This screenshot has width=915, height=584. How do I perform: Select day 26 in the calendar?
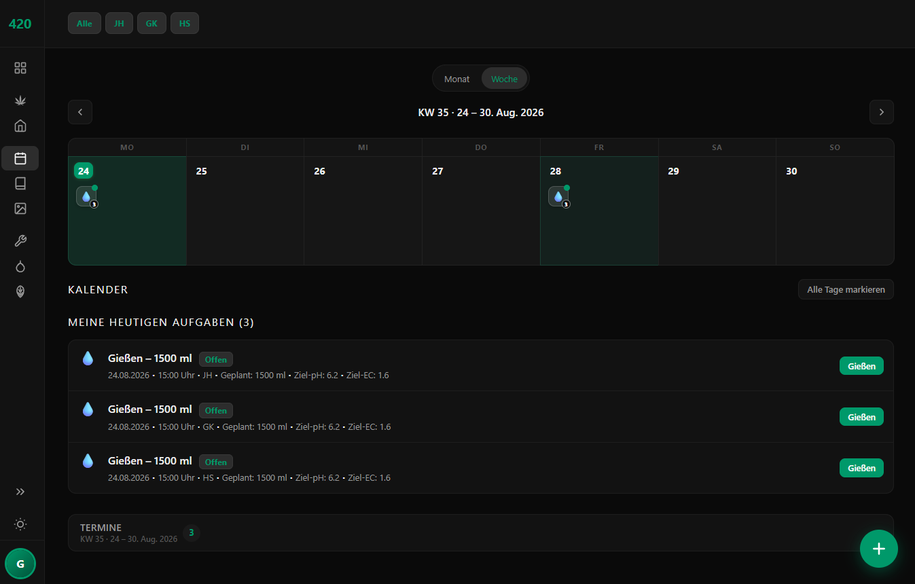(363, 211)
